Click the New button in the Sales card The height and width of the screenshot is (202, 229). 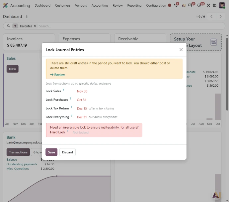coord(12,69)
